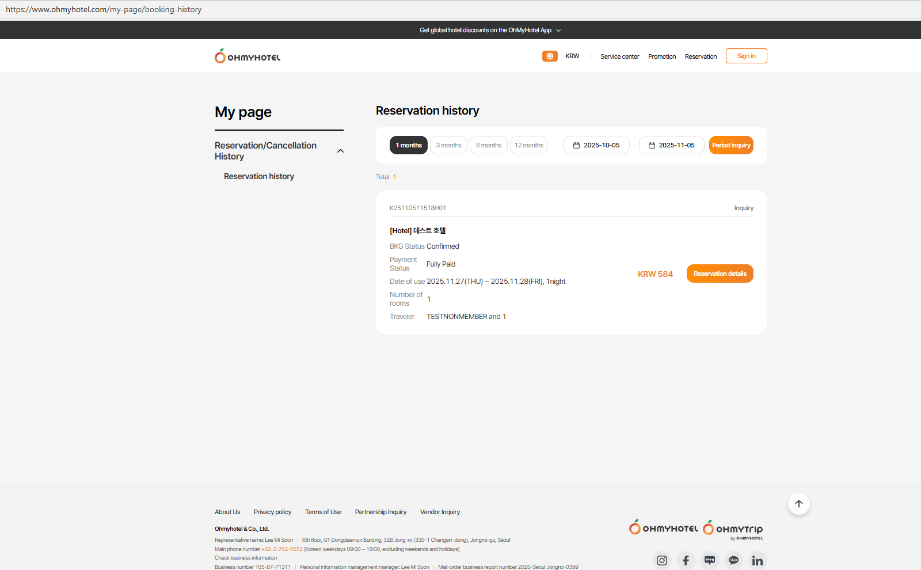The width and height of the screenshot is (921, 570).
Task: Click the Sign in button
Action: click(747, 56)
